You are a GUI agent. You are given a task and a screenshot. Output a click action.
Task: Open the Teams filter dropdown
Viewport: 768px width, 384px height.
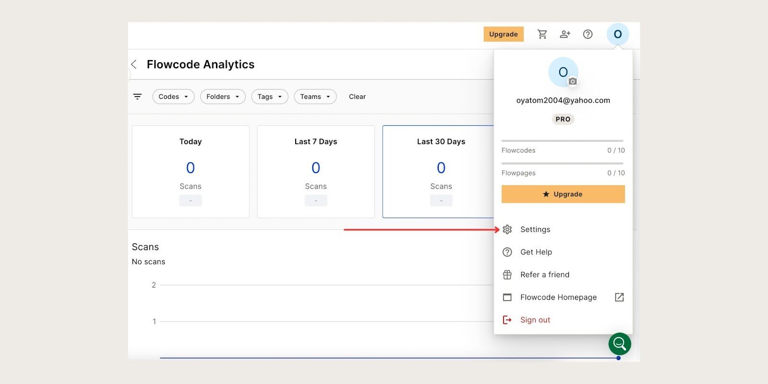coord(315,96)
